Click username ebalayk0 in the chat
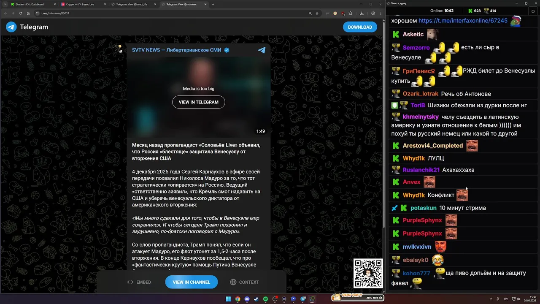Viewport: 540px width, 304px height. 416,260
